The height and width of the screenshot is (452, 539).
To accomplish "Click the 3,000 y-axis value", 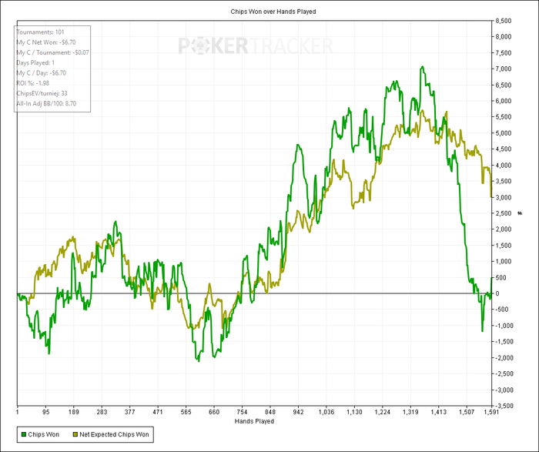I will [504, 197].
